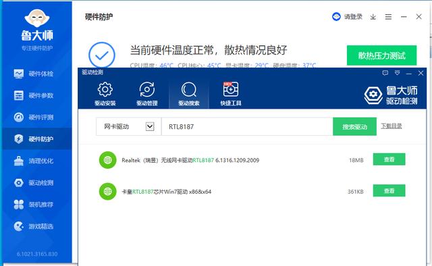This screenshot has width=432, height=266.
Task: Minimize the 驱动检测 window
Action: tap(409, 74)
